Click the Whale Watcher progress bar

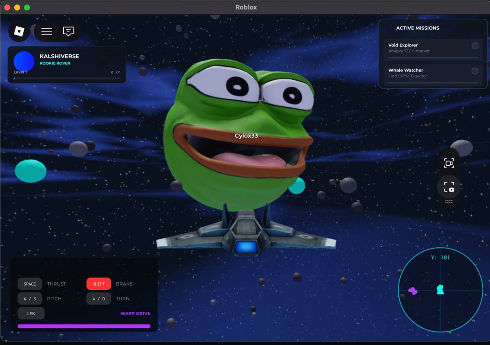433,83
